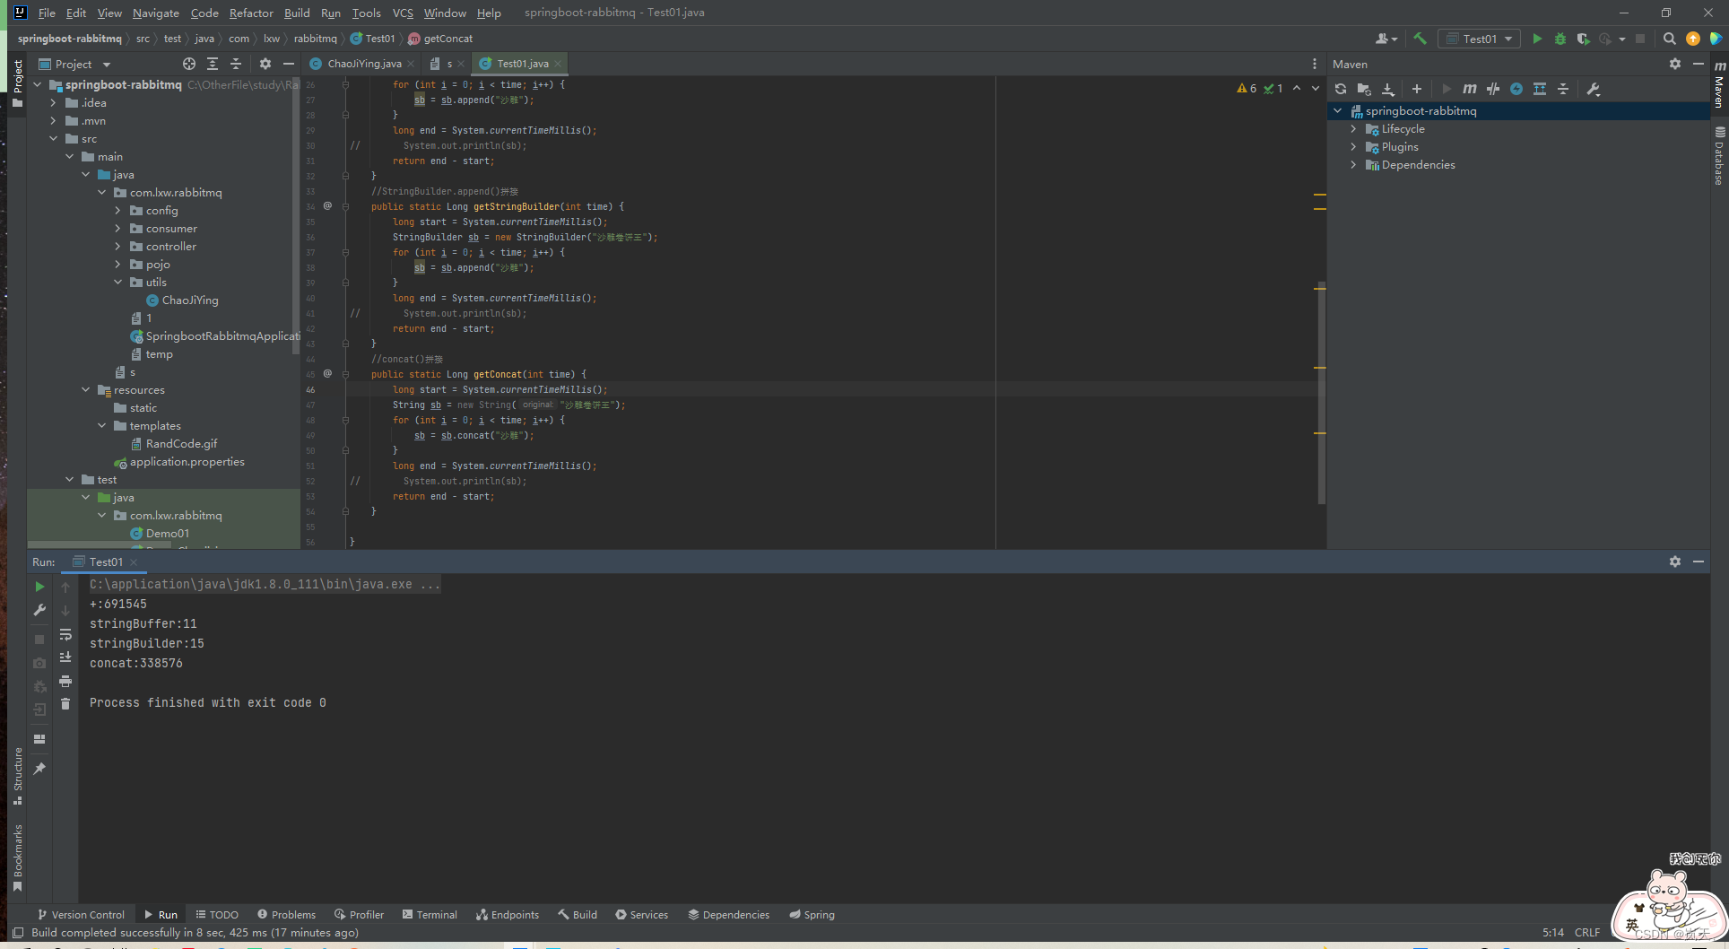
Task: Click the Build Project hammer icon
Action: pos(1420,39)
